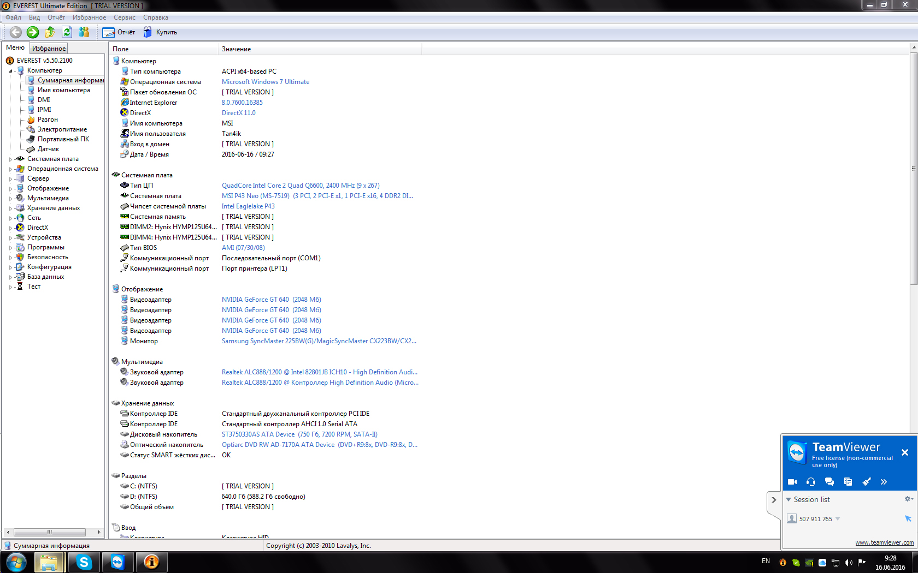Click the green Forward navigation arrow
This screenshot has height=573, width=918.
33,32
